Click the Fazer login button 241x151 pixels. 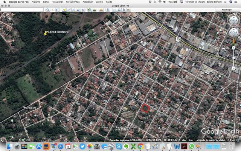[227, 10]
